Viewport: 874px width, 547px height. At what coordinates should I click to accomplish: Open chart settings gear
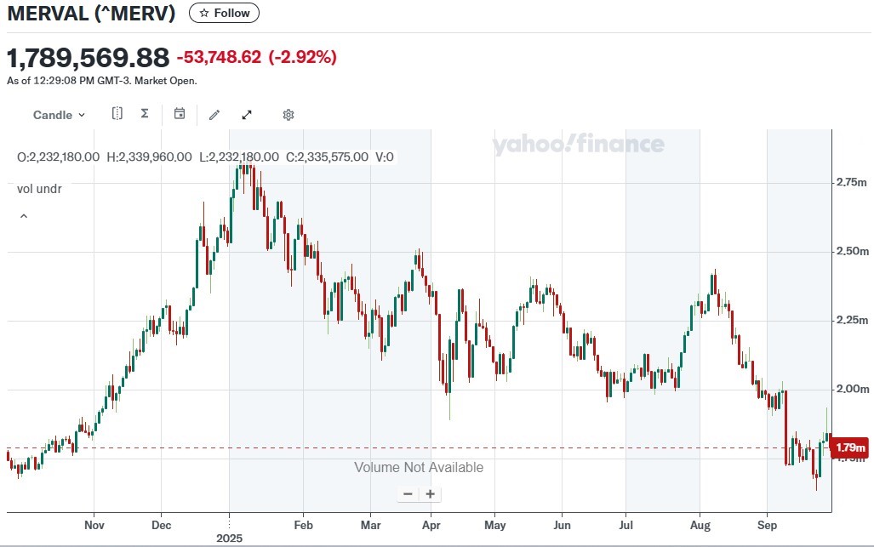(x=288, y=115)
